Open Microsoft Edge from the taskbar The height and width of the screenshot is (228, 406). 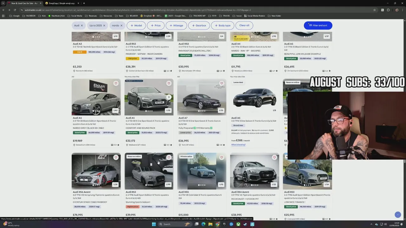click(203, 224)
